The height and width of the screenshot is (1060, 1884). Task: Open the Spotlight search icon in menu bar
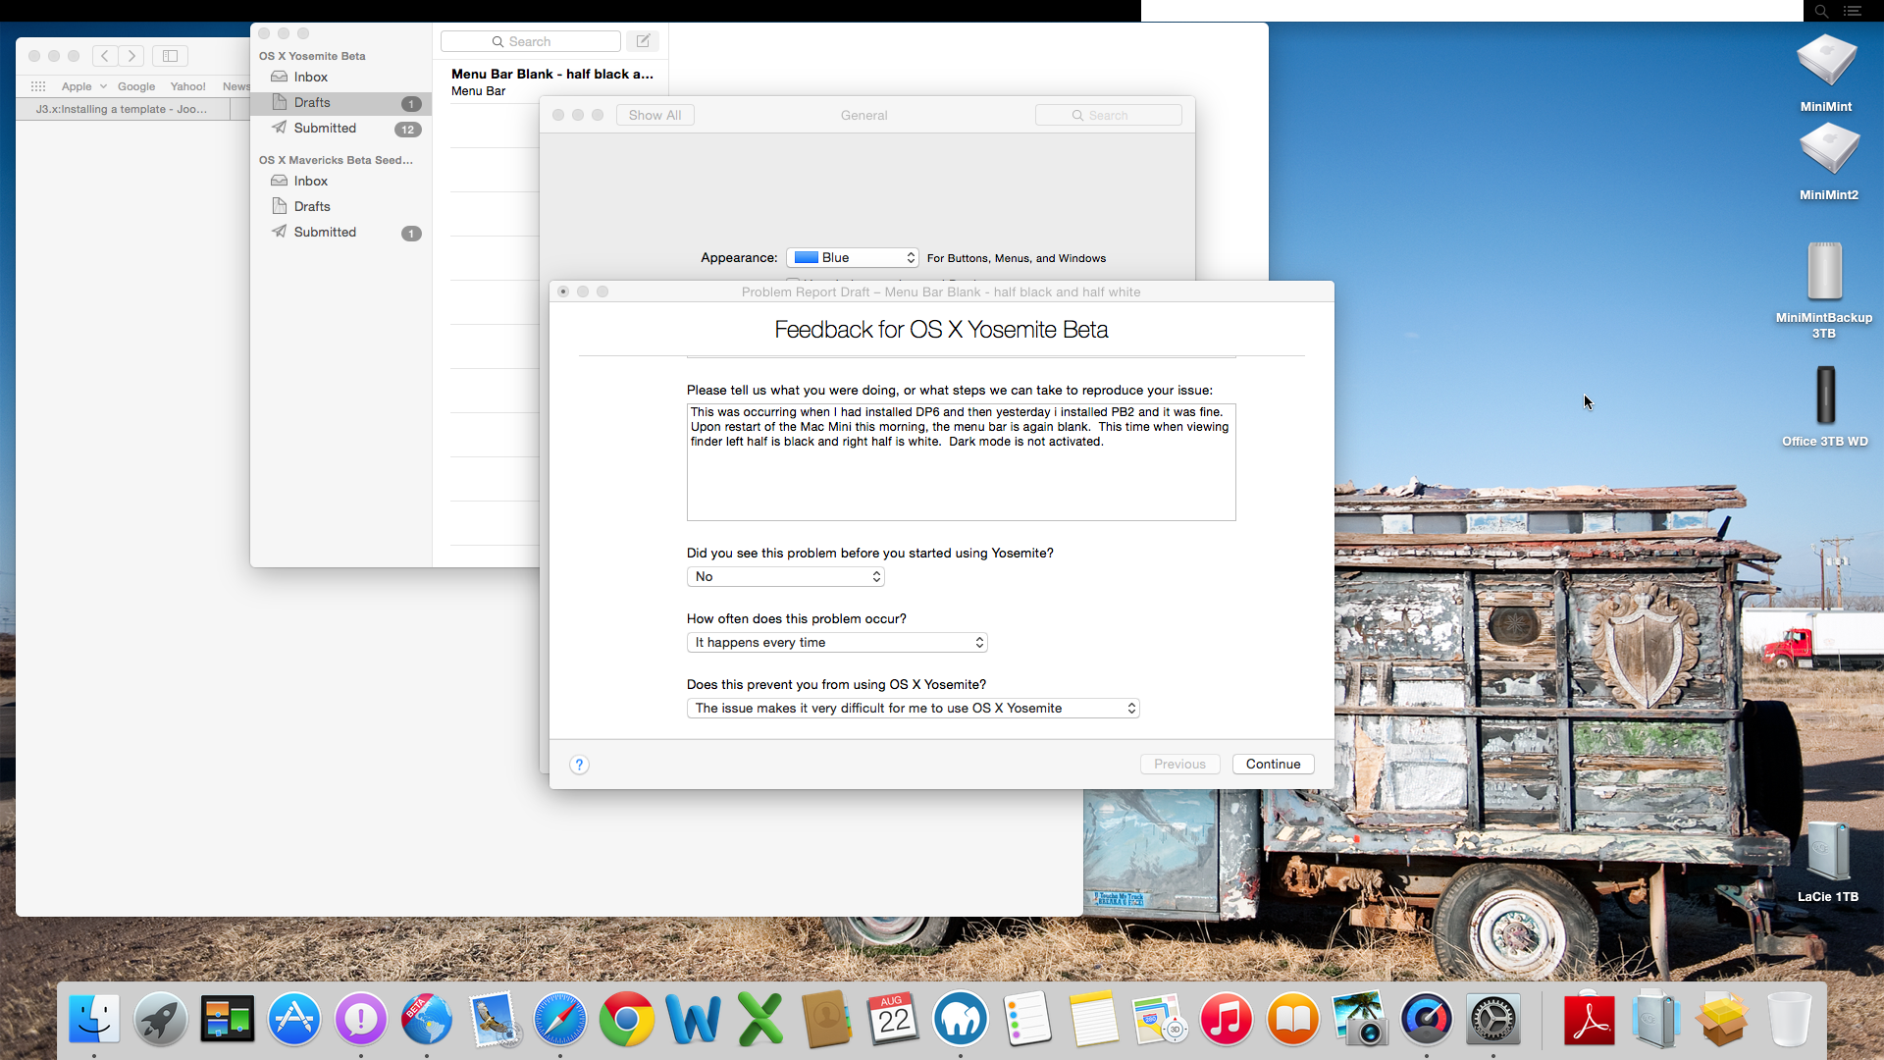pyautogui.click(x=1821, y=11)
